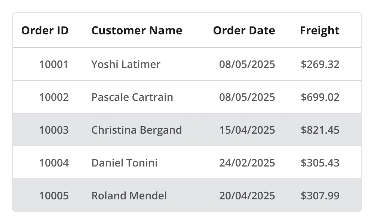This screenshot has height=224, width=374.
Task: Click the Roland Mendel customer cell
Action: 129,196
